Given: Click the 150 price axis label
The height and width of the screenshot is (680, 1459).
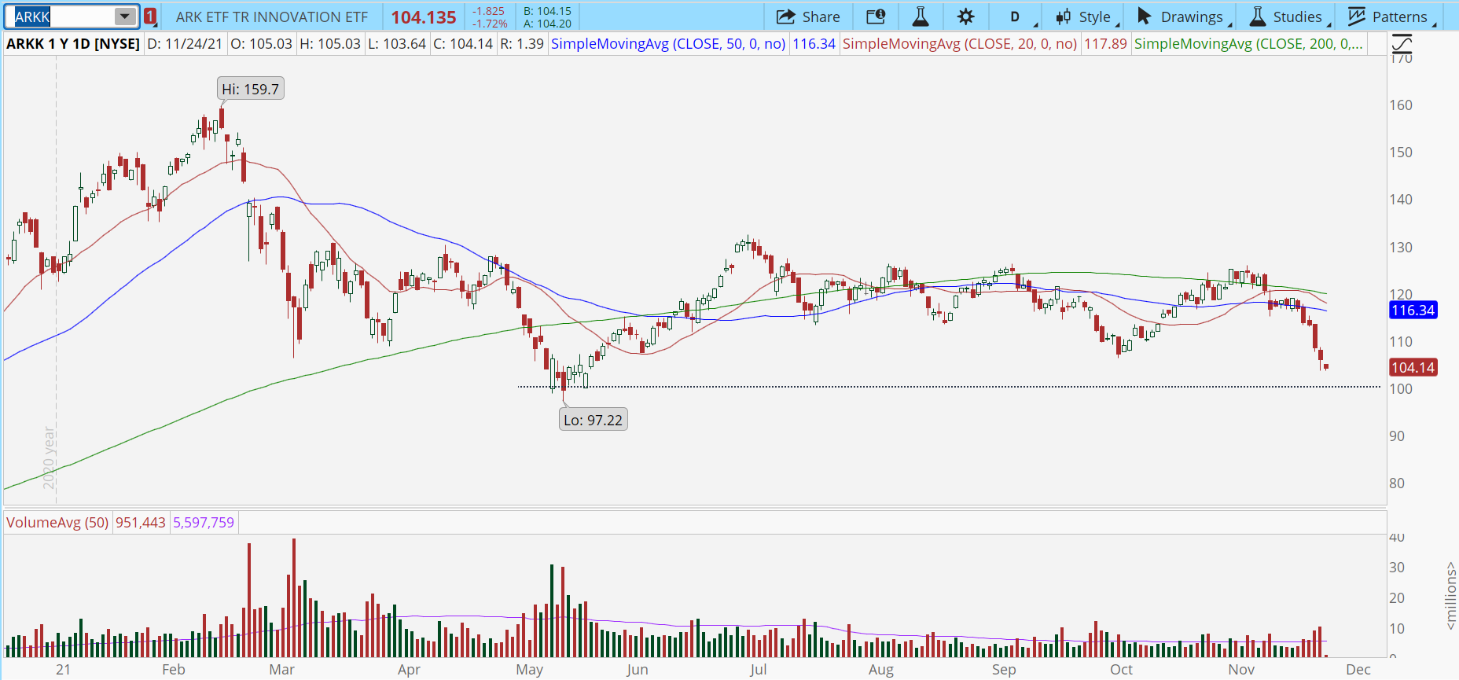Looking at the screenshot, I should [1401, 153].
